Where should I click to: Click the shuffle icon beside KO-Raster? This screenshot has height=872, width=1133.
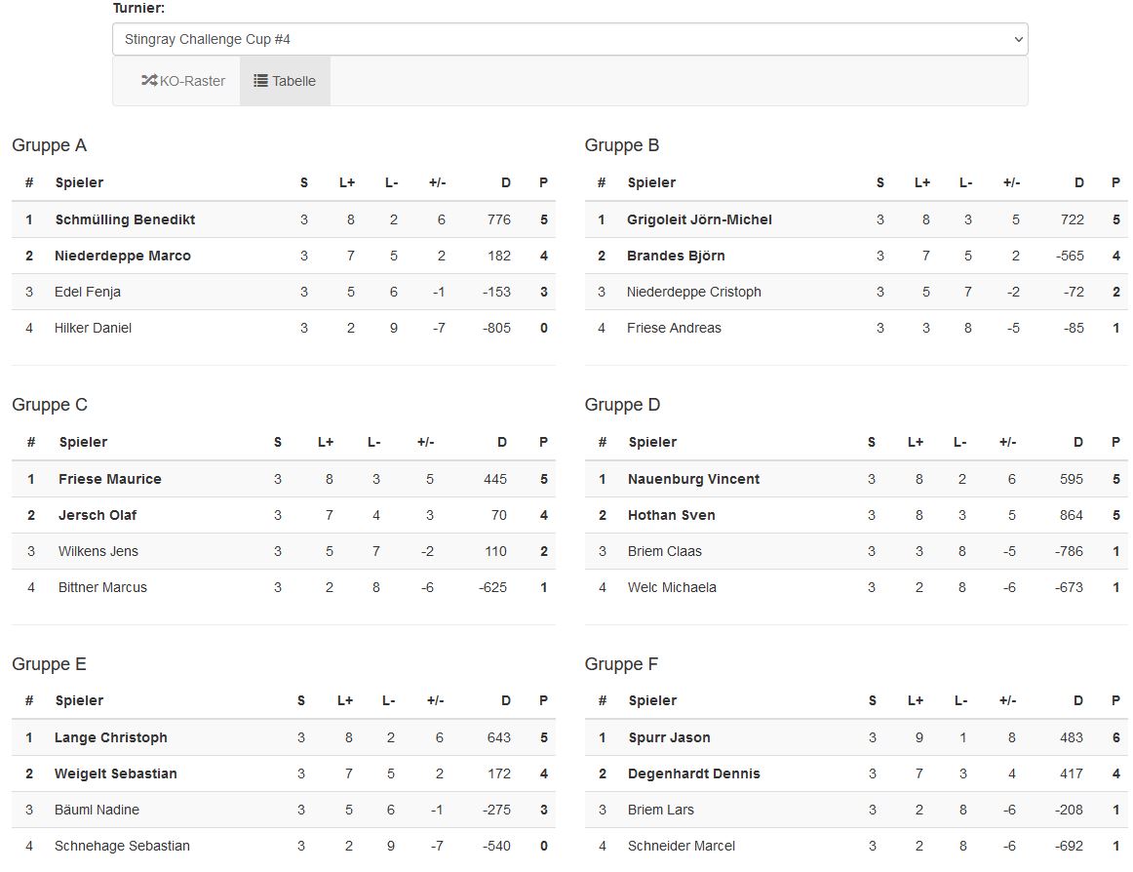click(x=149, y=81)
